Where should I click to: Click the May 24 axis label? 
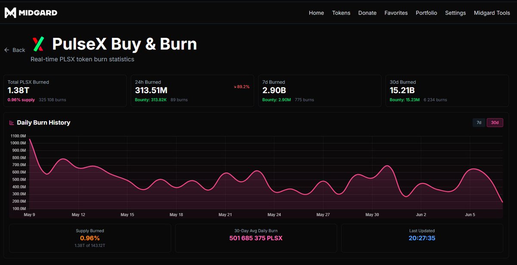[x=274, y=215]
